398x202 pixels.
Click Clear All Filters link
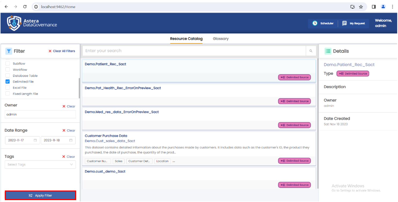62,51
